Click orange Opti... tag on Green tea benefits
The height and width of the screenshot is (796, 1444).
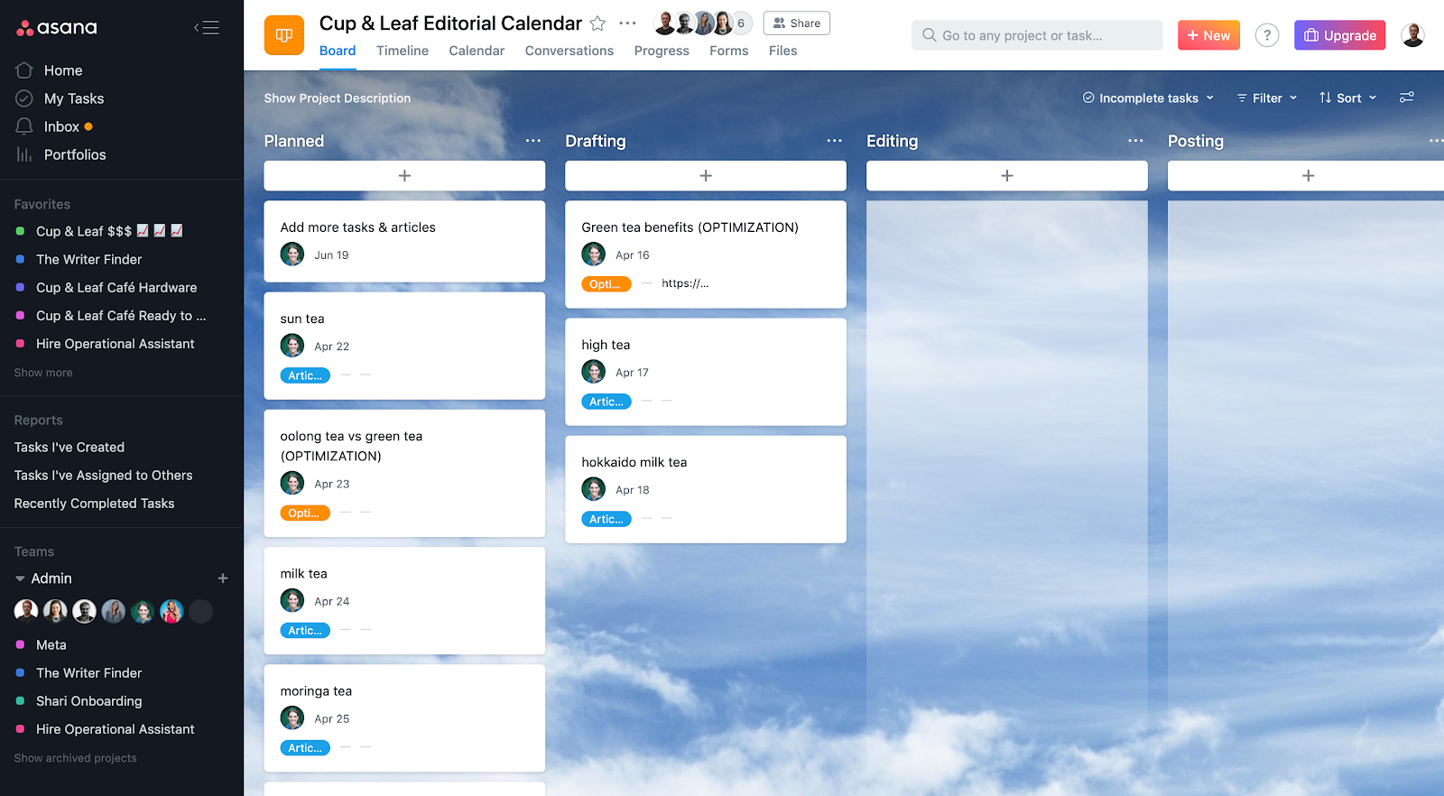click(x=606, y=283)
